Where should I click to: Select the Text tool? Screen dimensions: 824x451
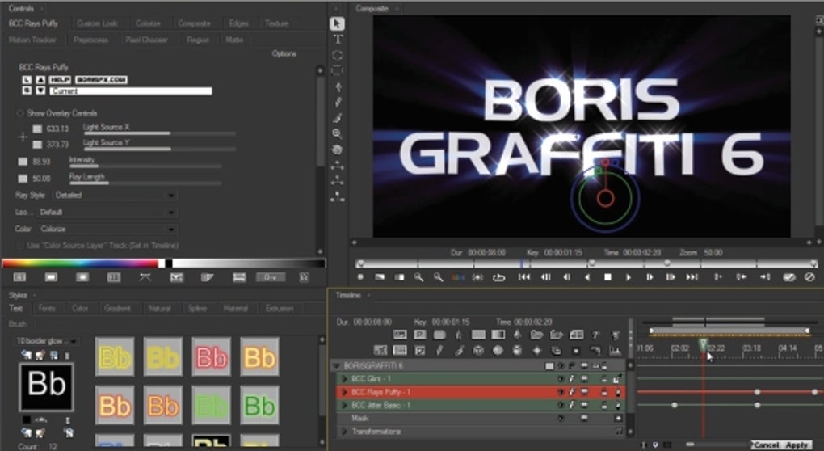pos(338,39)
